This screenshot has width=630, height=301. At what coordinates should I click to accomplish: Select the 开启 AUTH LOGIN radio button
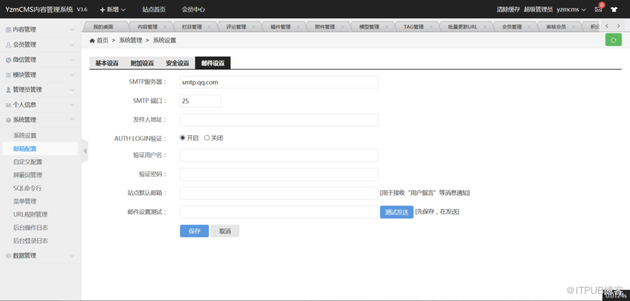pyautogui.click(x=183, y=138)
